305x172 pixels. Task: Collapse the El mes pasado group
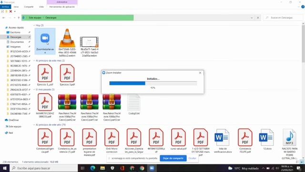click(34, 89)
